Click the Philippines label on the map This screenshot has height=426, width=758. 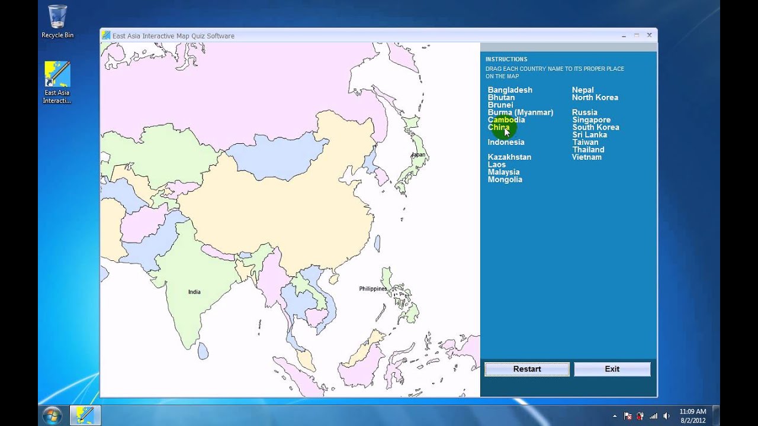click(373, 289)
